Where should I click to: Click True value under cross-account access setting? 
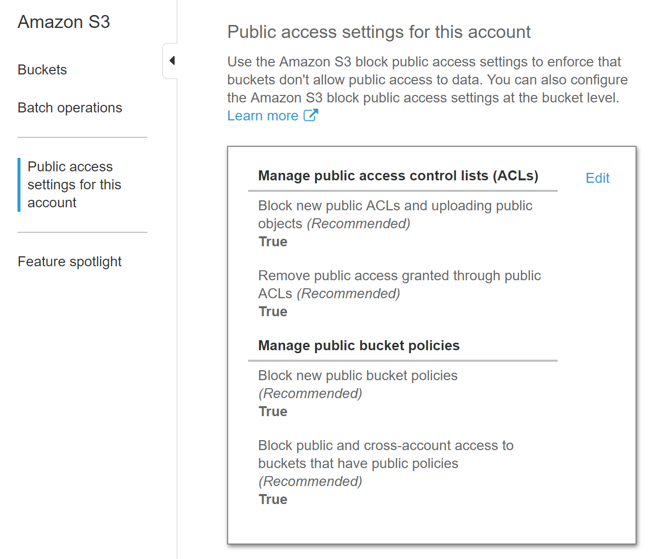[273, 500]
